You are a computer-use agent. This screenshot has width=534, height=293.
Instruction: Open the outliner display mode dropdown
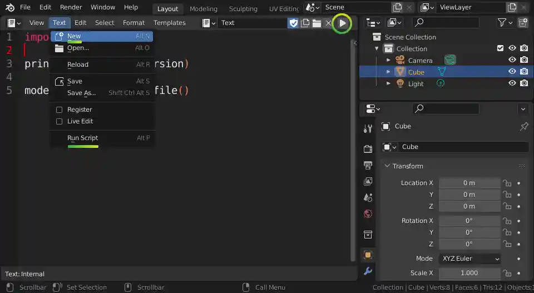pos(394,23)
